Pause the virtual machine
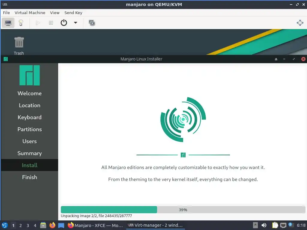Screen dimensions: 307x230 coord(51,23)
